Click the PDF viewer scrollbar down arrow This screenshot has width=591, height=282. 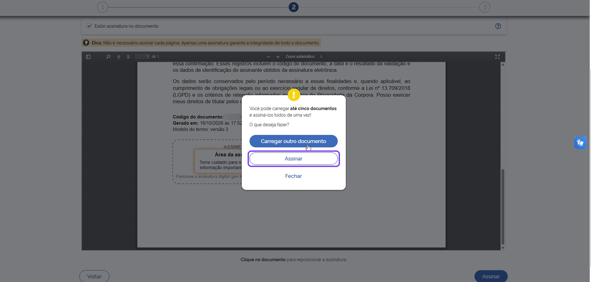coord(503,248)
